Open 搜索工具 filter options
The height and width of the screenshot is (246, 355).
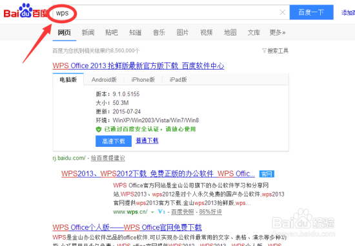coord(275,51)
